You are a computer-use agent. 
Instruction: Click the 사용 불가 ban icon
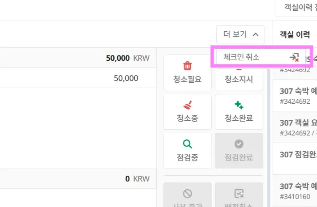click(188, 194)
